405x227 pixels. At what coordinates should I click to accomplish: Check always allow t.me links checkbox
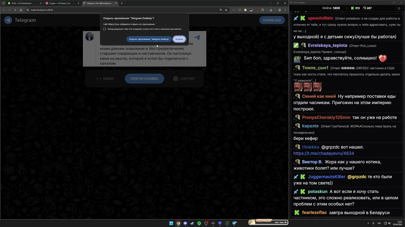tap(105, 29)
